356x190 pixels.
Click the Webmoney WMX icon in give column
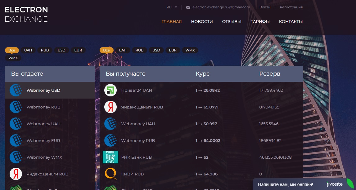click(16, 157)
